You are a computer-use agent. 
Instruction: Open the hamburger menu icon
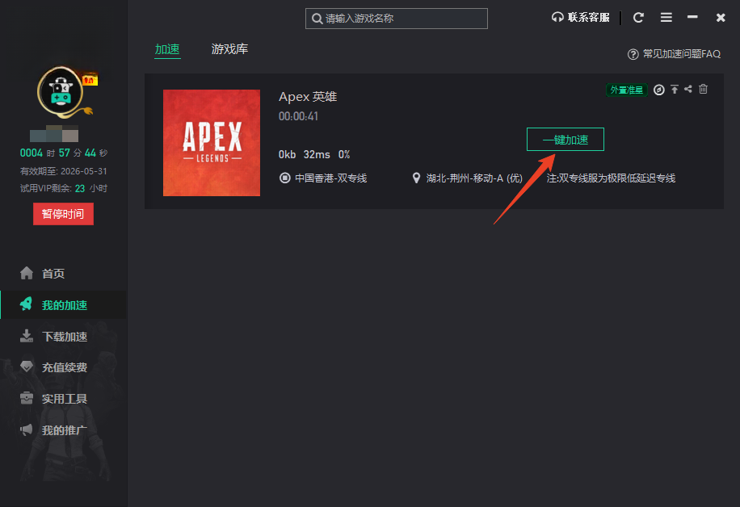click(x=666, y=18)
